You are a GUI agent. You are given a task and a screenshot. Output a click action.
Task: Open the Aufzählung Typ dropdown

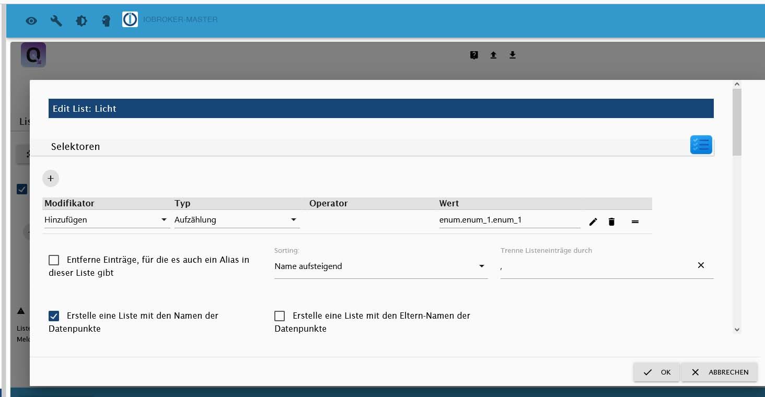(x=237, y=220)
